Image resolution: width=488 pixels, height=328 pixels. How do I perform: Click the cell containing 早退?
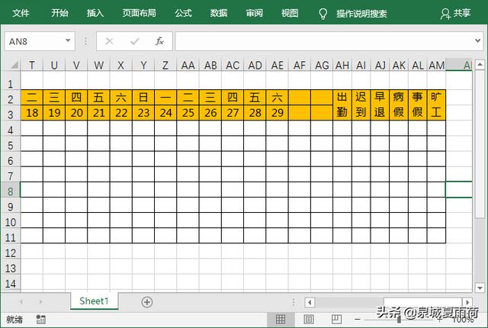(380, 105)
